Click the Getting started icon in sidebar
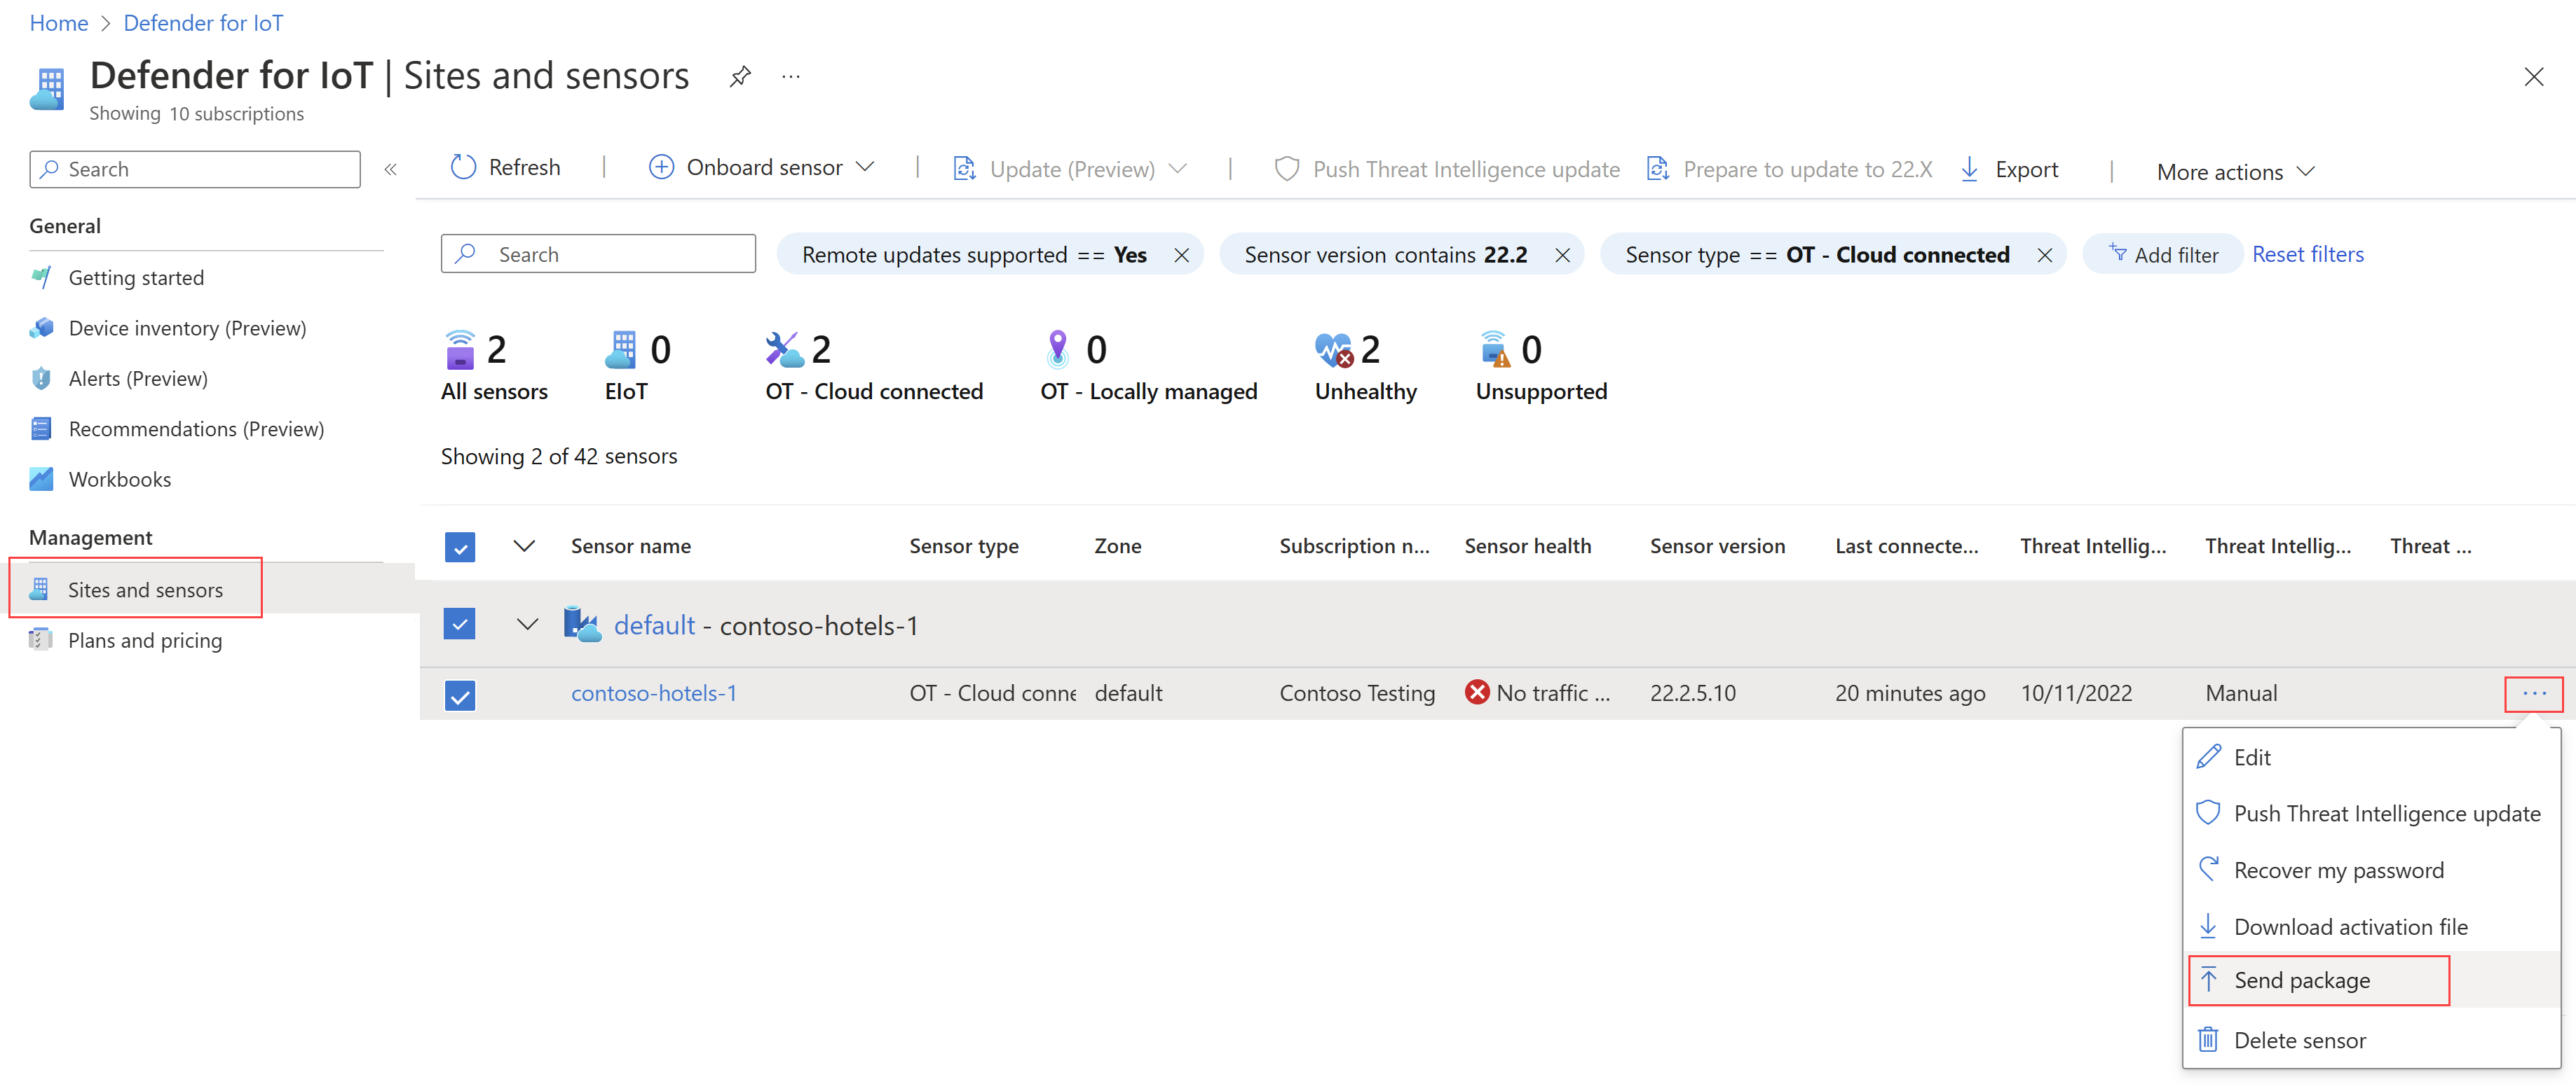The image size is (2576, 1084). coord(41,278)
